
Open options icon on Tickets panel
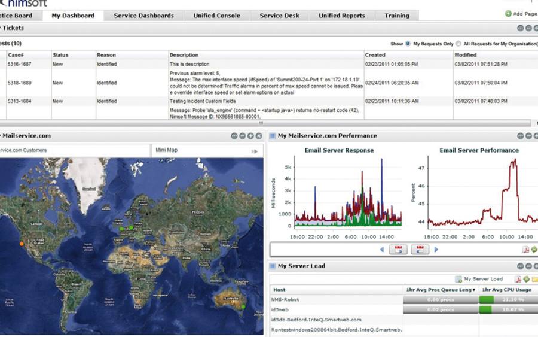(521, 28)
